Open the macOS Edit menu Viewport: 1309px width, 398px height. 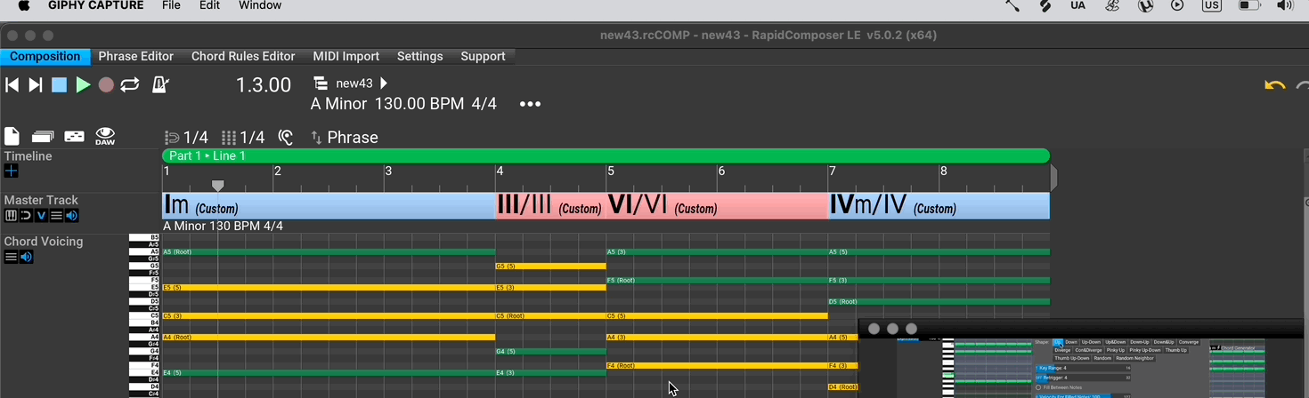click(209, 5)
